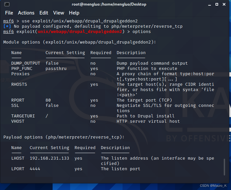Click the 'options' command text
Screen dimensions: 231x190
click(142, 32)
